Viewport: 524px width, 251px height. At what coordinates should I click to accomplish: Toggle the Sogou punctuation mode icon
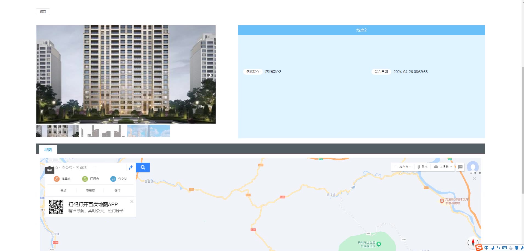coord(498,248)
